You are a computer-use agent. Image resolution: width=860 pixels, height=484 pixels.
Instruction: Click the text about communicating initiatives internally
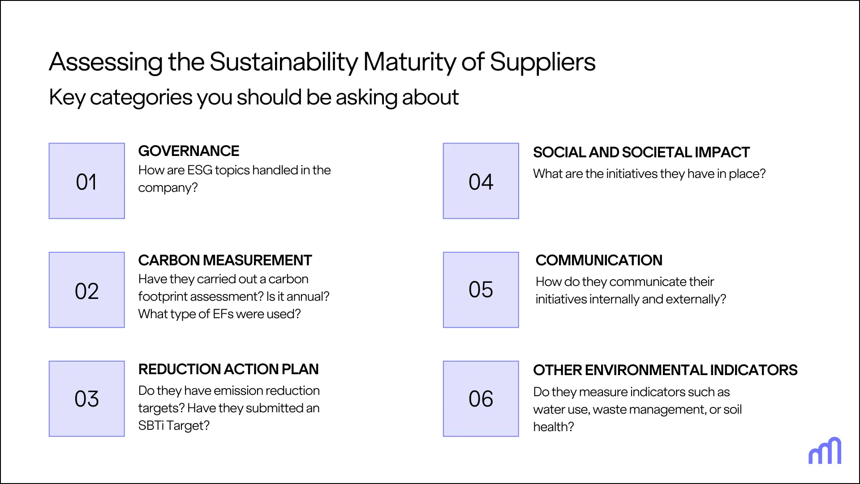[x=631, y=290]
